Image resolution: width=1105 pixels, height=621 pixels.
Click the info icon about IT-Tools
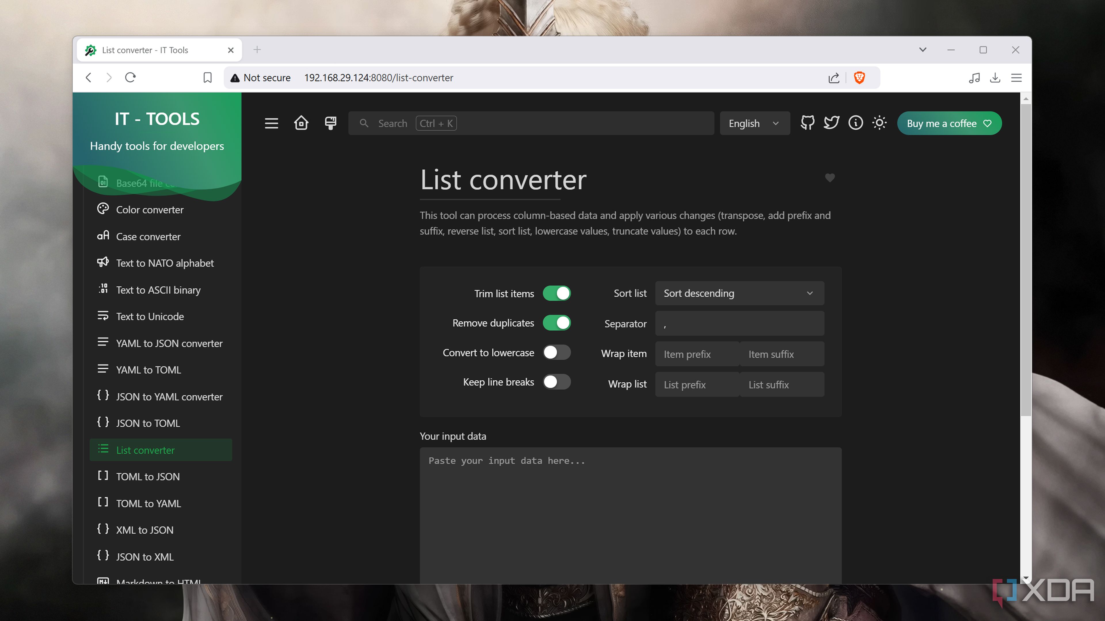tap(855, 123)
